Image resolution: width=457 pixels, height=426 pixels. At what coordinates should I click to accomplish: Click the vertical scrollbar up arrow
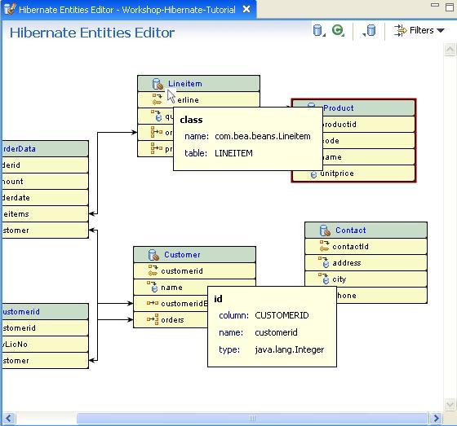[x=450, y=50]
